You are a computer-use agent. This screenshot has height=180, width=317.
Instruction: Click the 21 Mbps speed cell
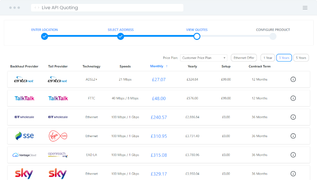125,80
